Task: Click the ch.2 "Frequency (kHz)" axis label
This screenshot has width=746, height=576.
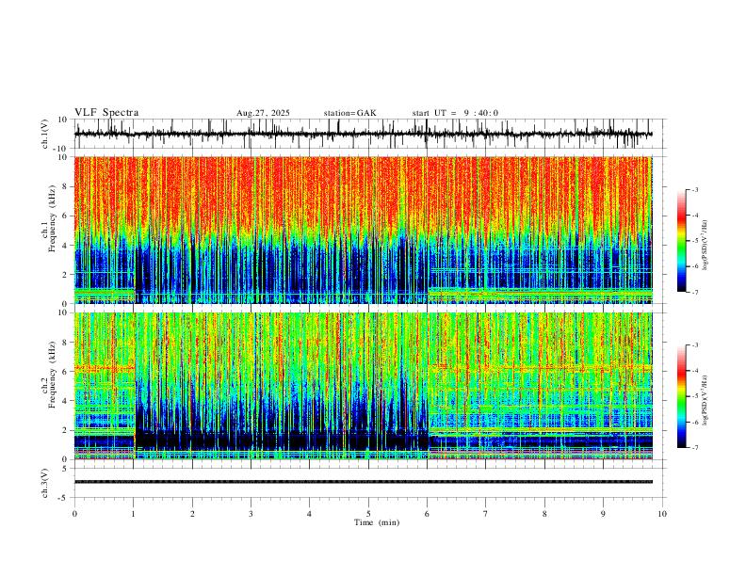Action: [x=53, y=373]
